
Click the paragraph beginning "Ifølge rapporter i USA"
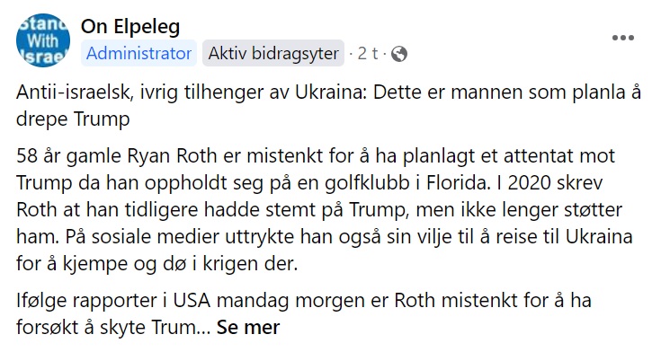304,313
